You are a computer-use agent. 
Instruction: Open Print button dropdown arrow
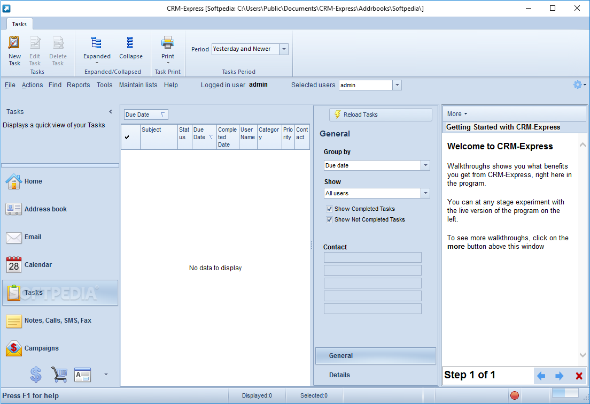(168, 63)
